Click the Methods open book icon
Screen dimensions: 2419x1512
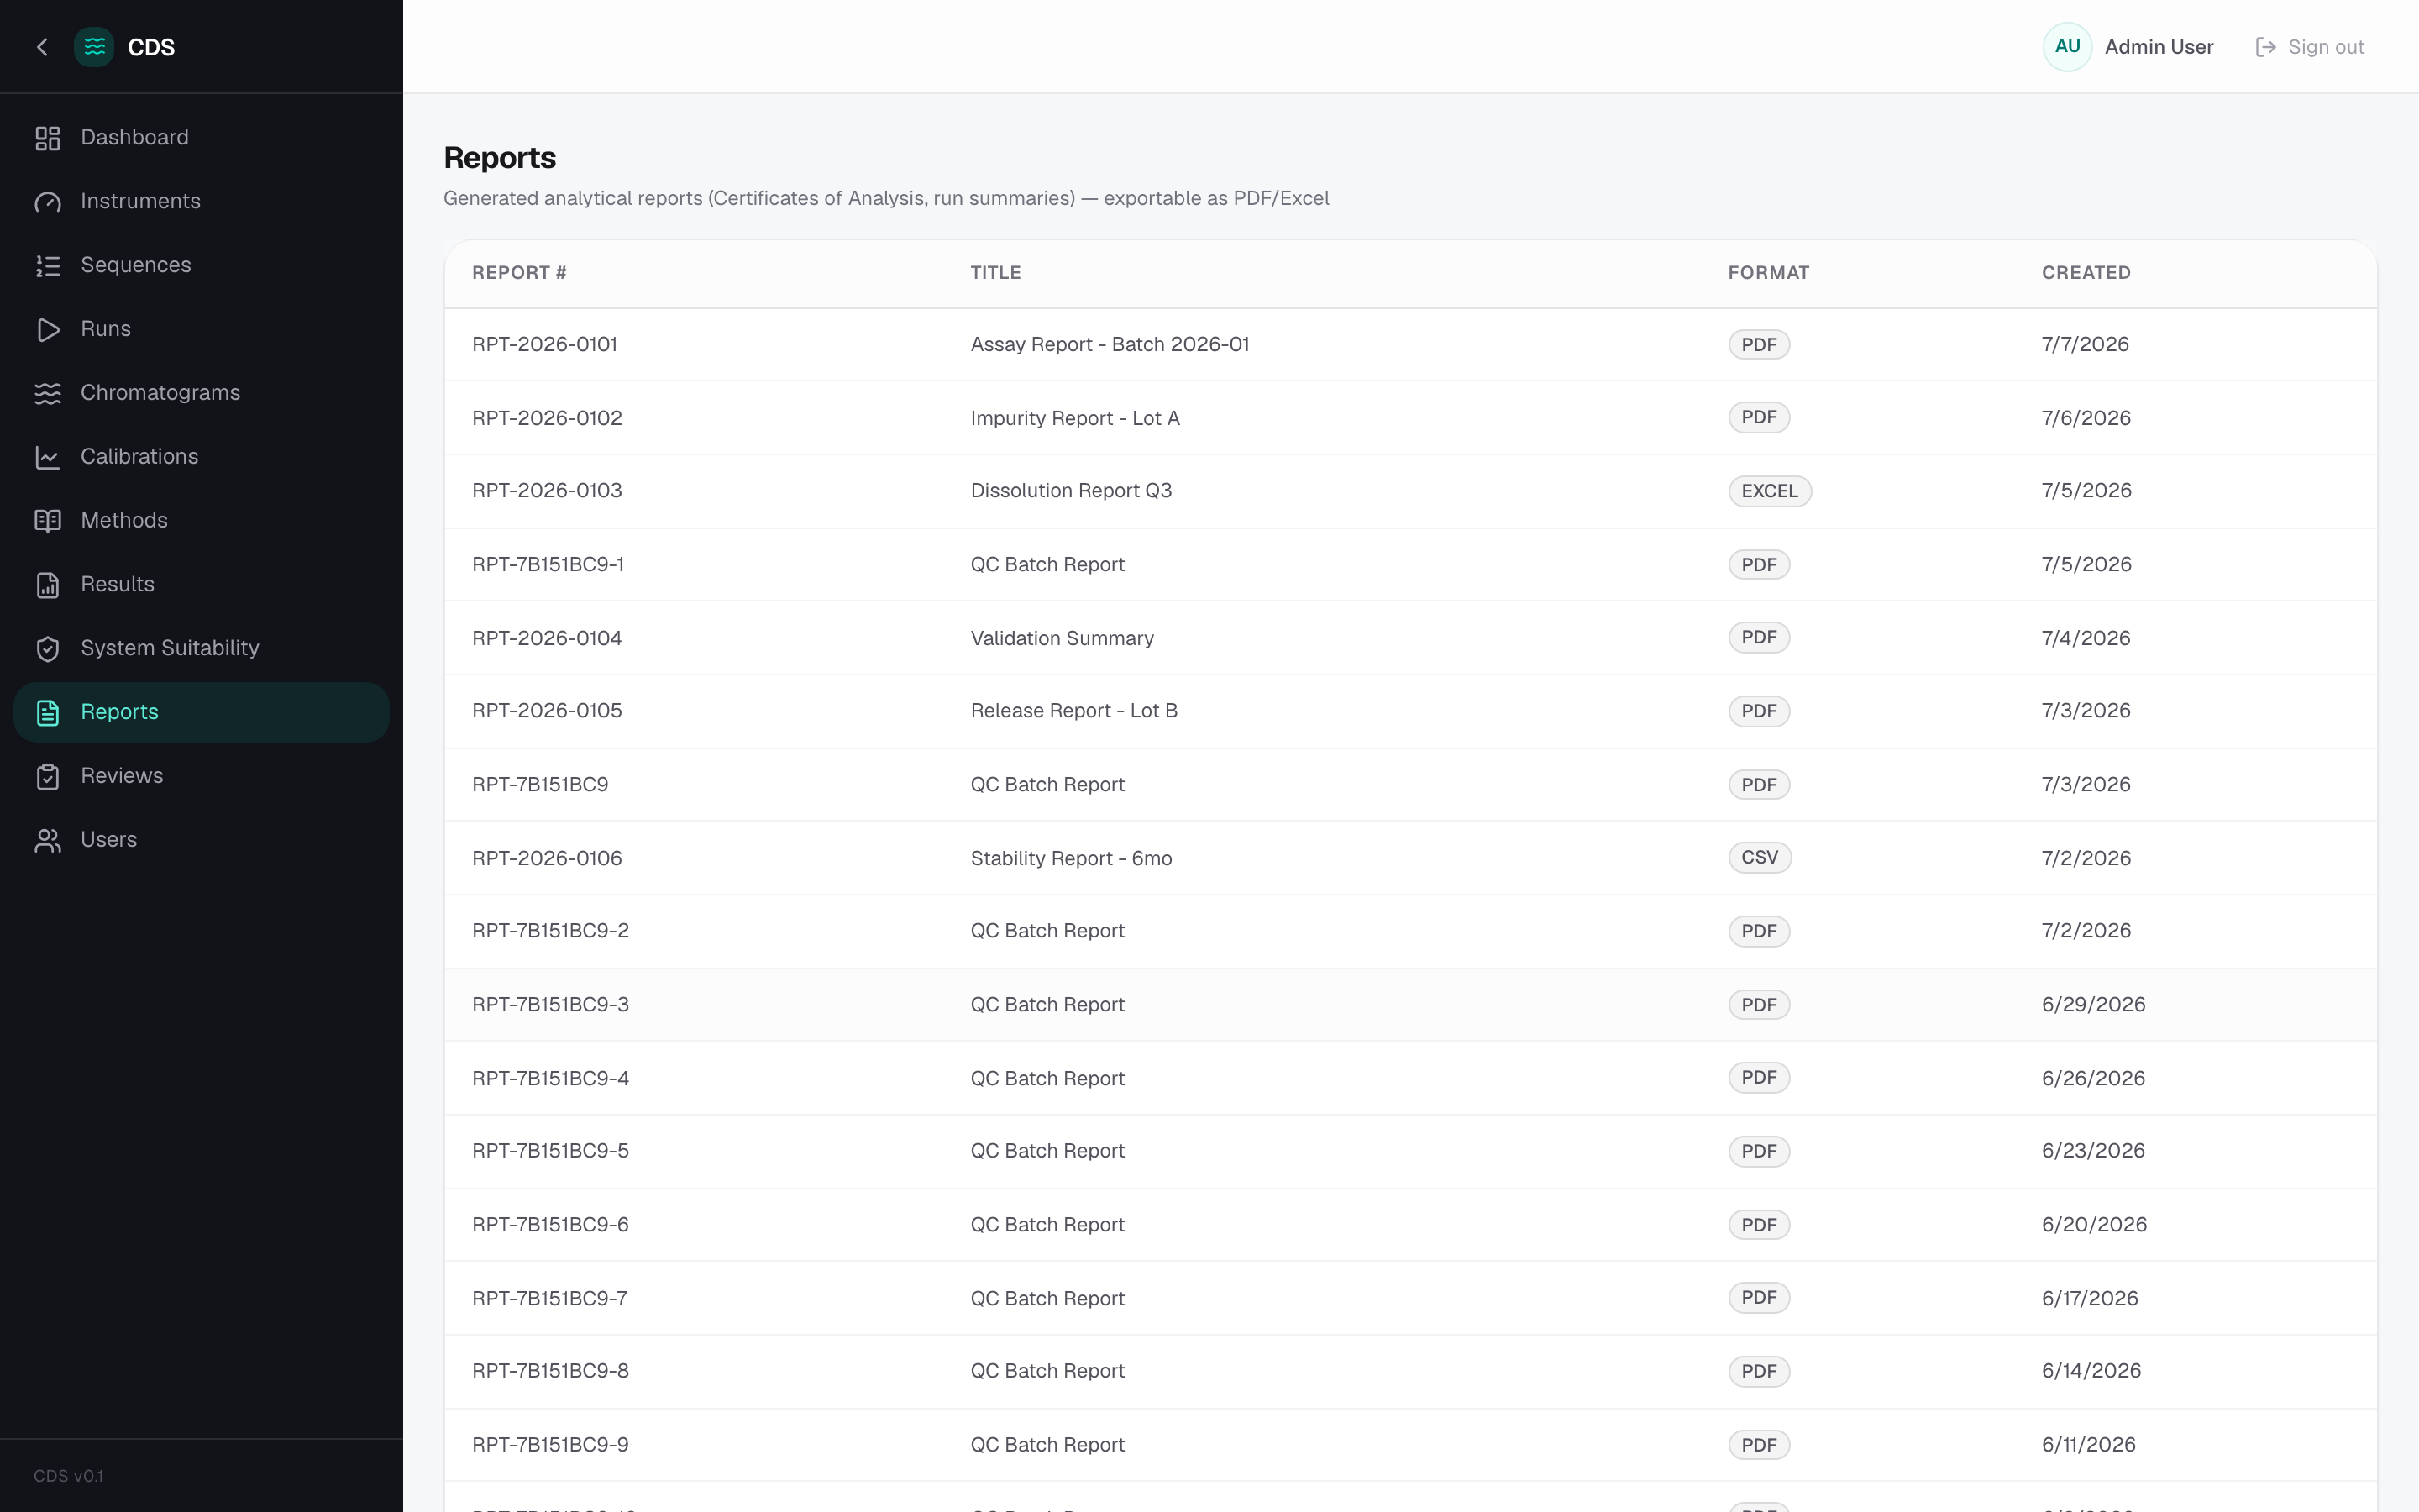tap(48, 521)
